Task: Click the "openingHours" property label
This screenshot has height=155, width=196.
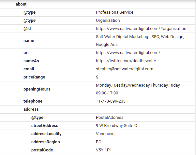Action: (37, 89)
